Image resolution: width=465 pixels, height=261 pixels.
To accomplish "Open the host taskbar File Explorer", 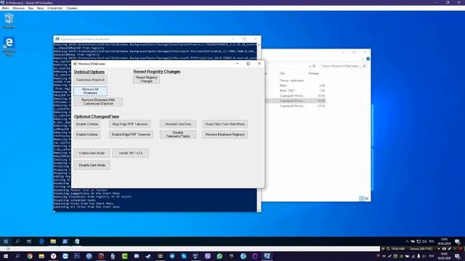I will (41, 256).
